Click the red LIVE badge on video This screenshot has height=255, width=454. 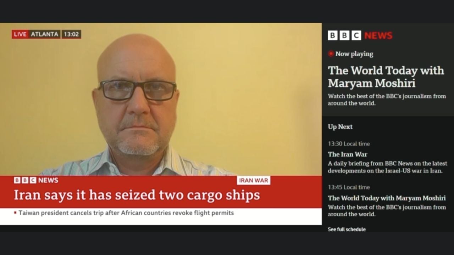tap(20, 34)
